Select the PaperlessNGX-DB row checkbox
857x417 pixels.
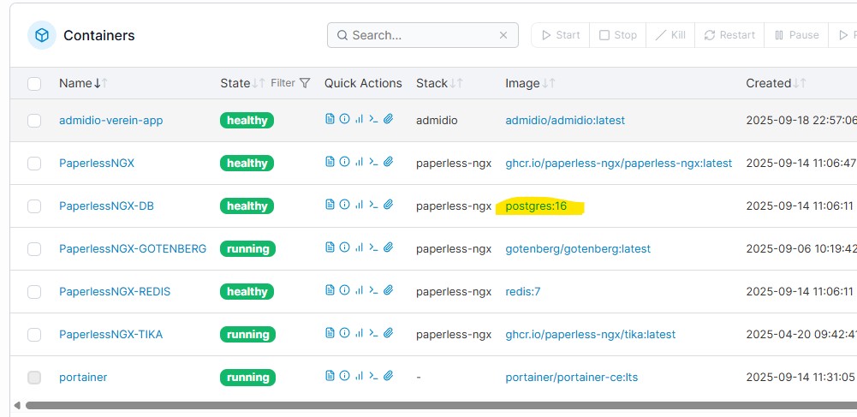coord(34,206)
